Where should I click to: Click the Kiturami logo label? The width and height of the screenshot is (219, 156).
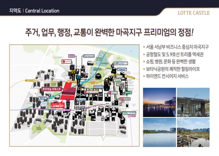[x=81, y=100]
